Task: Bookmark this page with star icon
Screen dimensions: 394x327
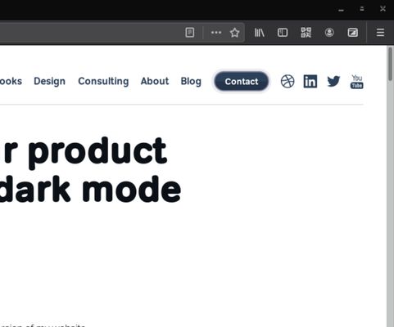Action: (234, 33)
